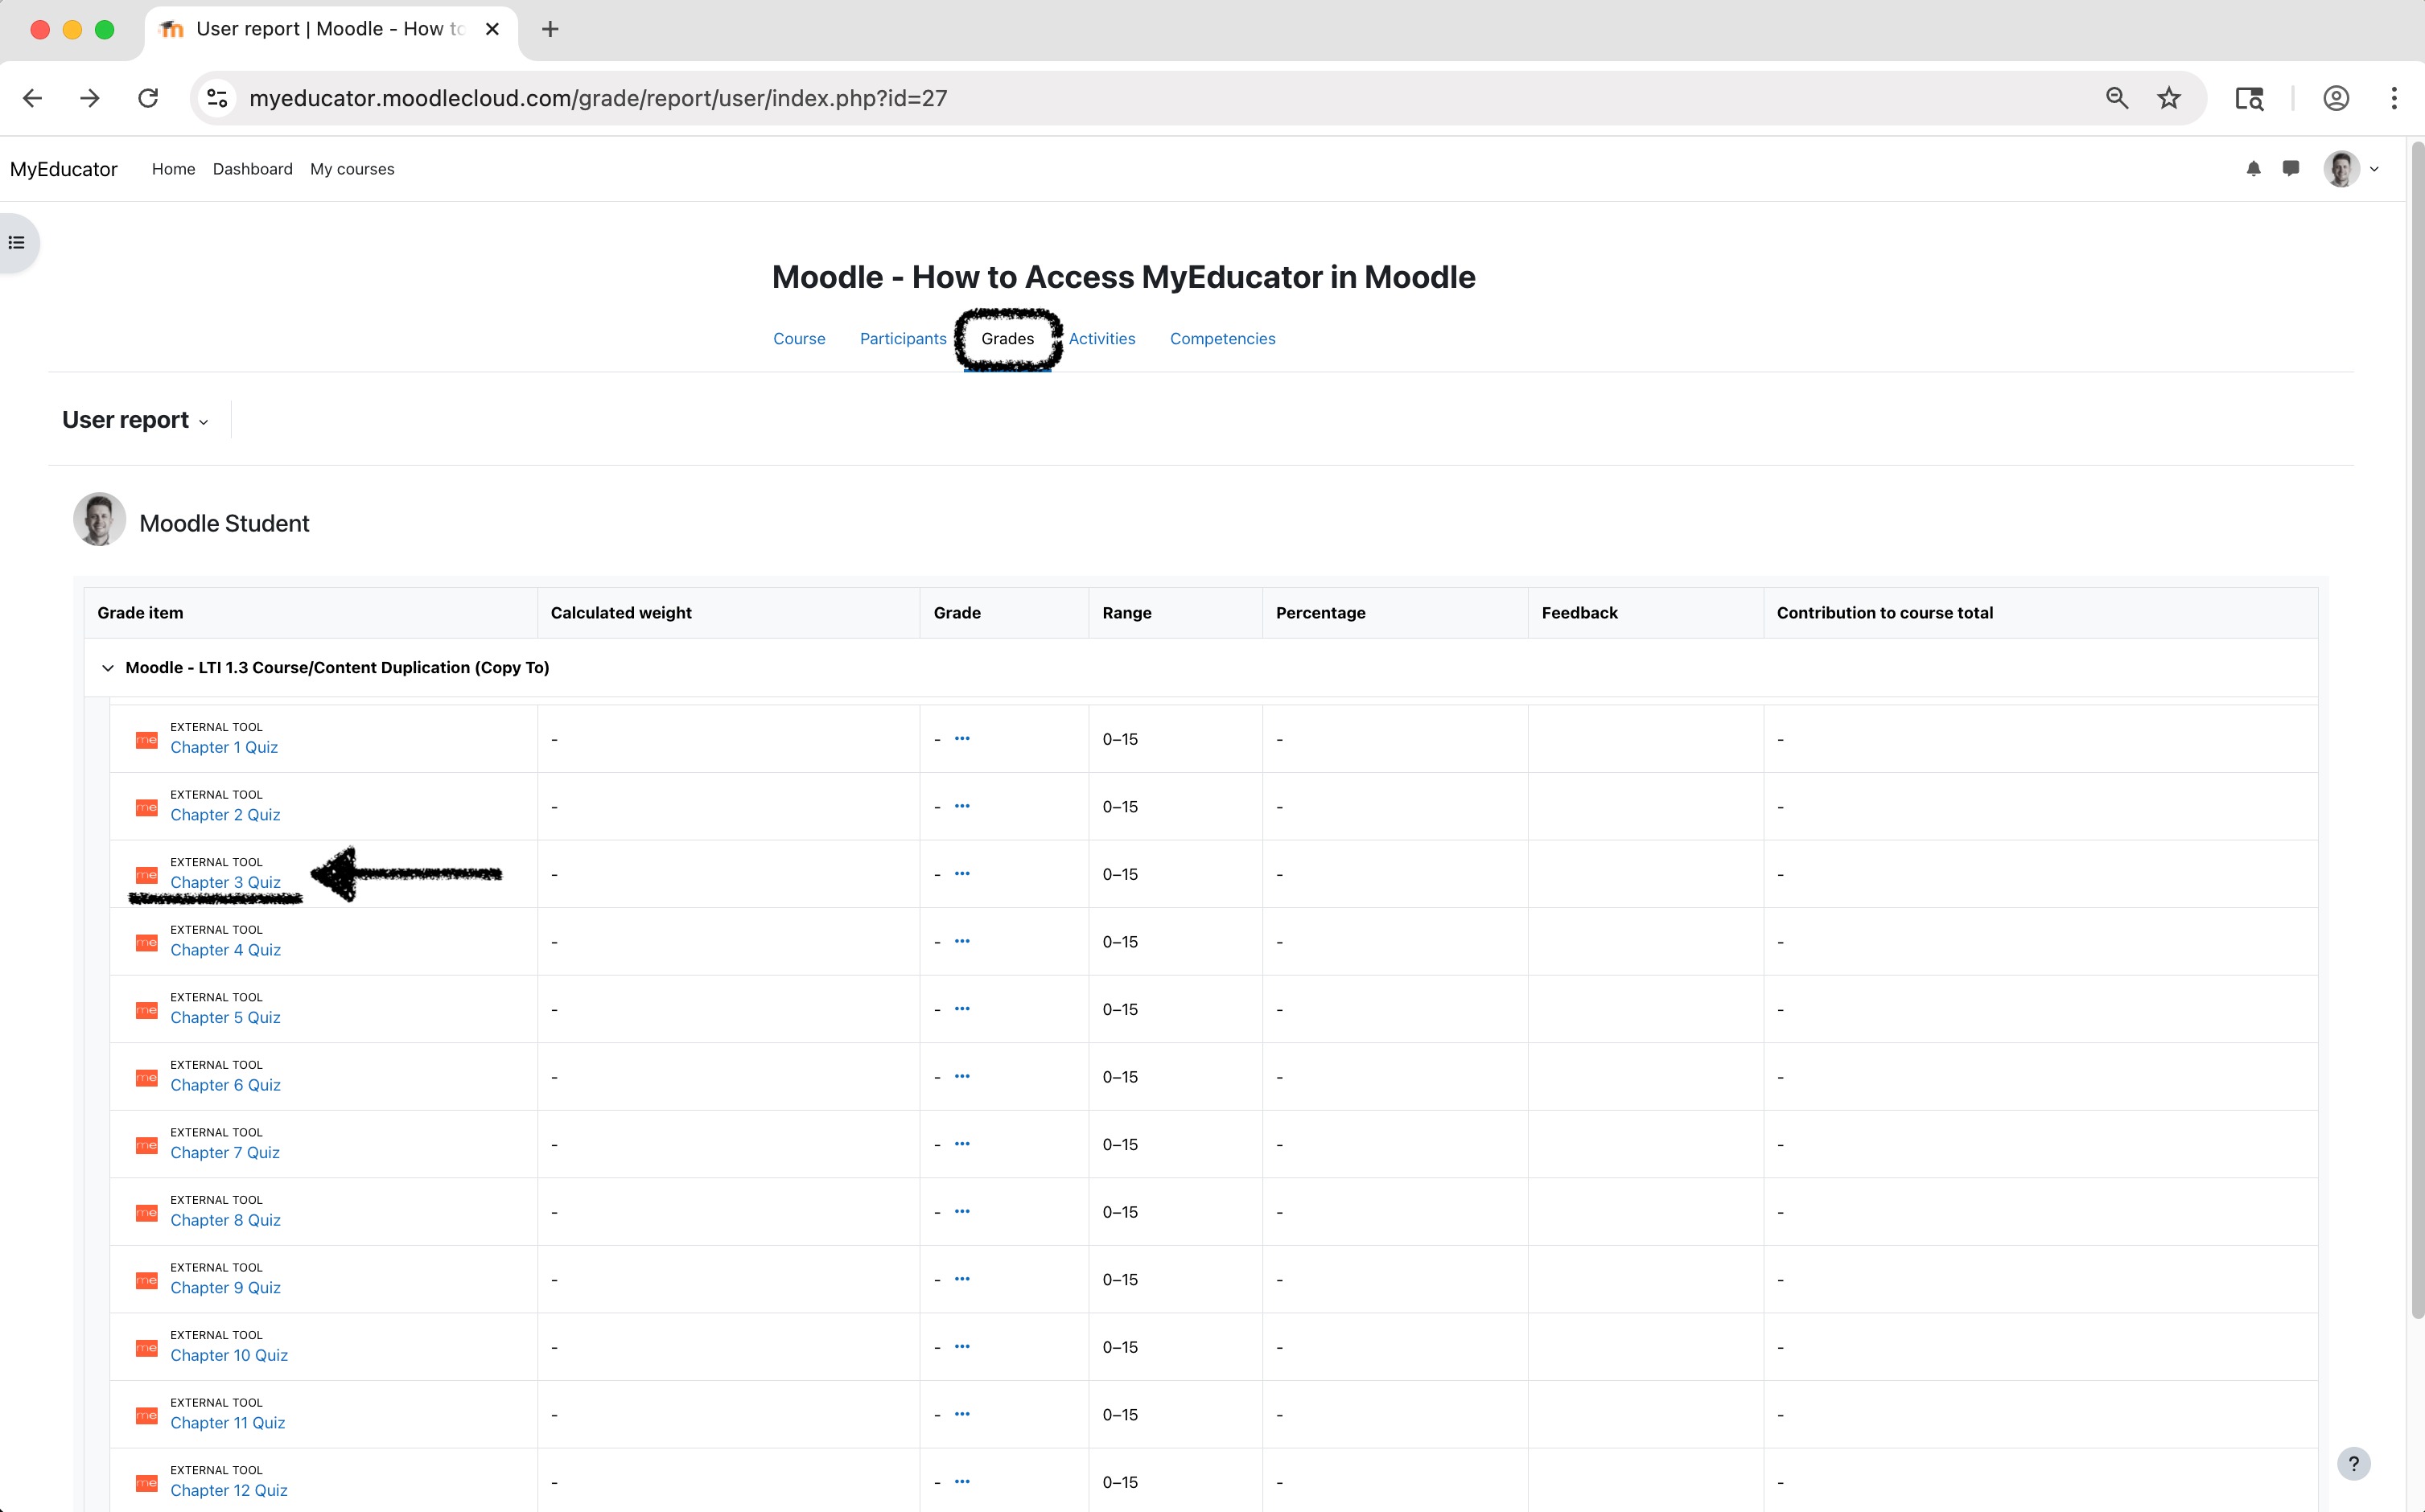2425x1512 pixels.
Task: Go to My courses in navigation
Action: click(352, 169)
